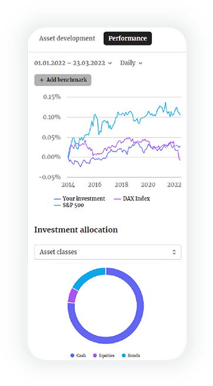213x386 pixels.
Task: Open the date range 01.01.2022 – 23.03.2022 dropdown
Action: [73, 63]
